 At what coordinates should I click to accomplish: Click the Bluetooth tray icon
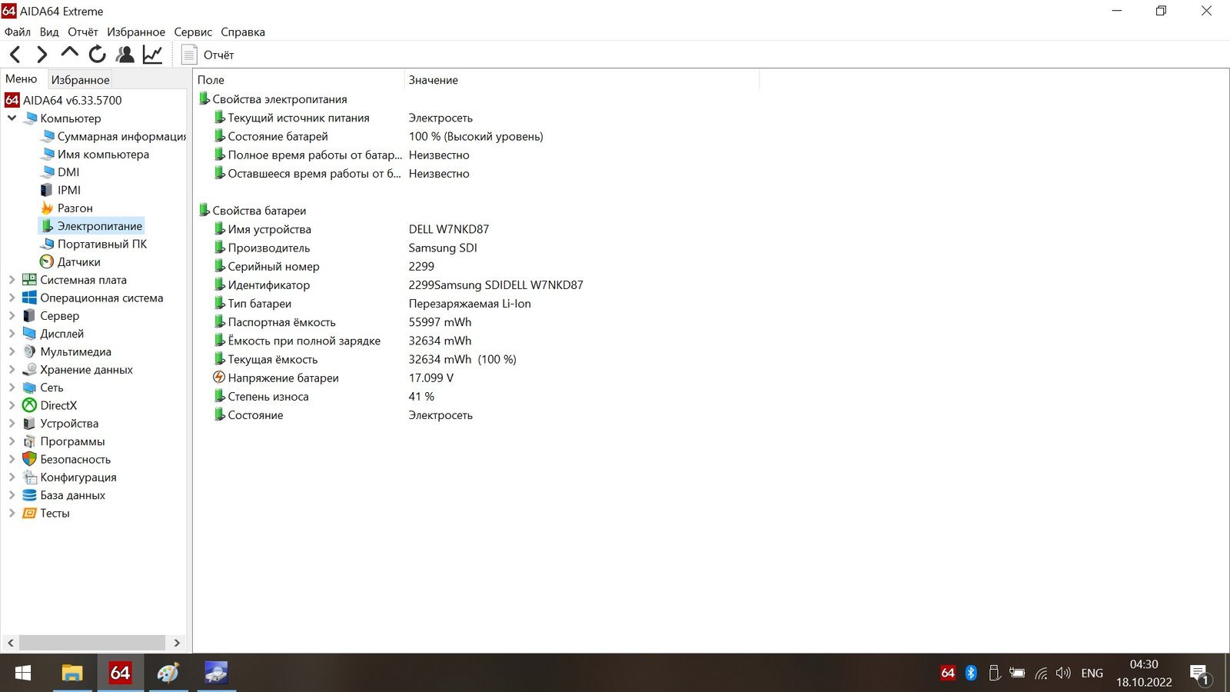pos(971,673)
